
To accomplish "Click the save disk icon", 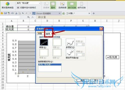I will pyautogui.click(x=5, y=13).
